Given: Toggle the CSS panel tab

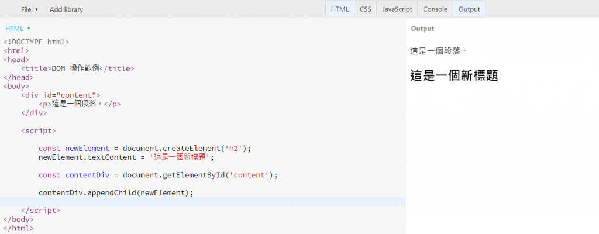Looking at the screenshot, I should click(x=365, y=9).
